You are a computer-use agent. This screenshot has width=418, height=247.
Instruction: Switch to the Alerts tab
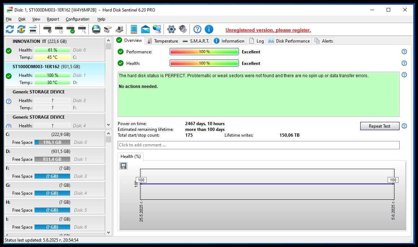tap(323, 41)
